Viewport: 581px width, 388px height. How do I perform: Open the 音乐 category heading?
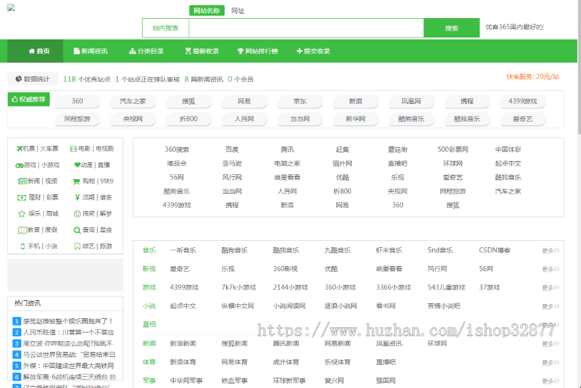[x=149, y=250]
